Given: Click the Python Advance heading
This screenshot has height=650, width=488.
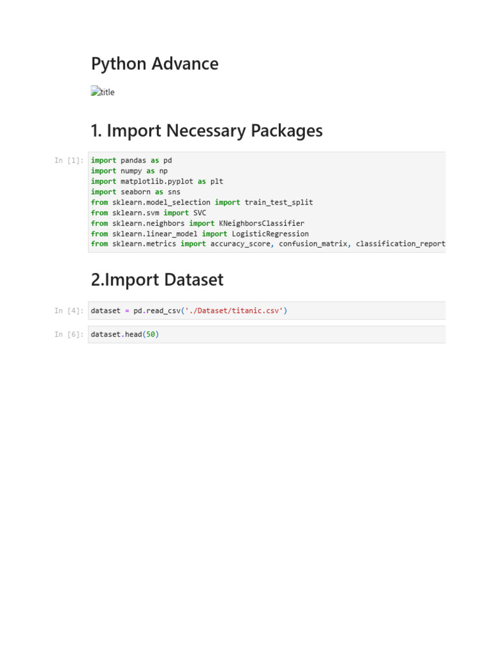Looking at the screenshot, I should click(154, 63).
